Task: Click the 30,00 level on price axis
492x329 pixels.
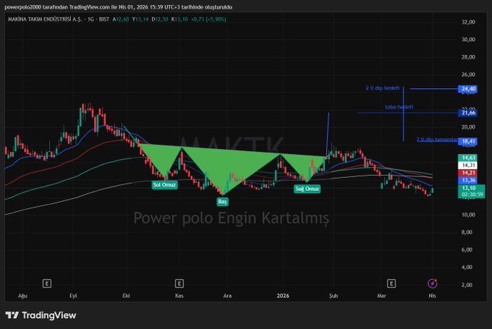Action: (468, 39)
